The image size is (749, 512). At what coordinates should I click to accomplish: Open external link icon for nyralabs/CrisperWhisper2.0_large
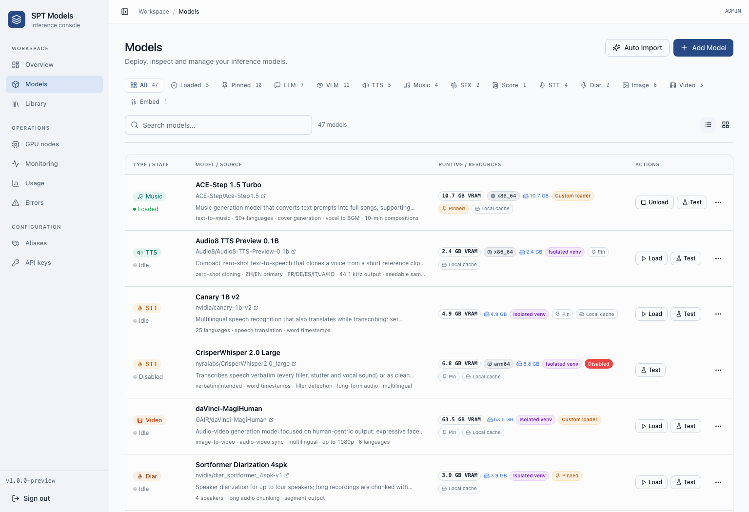(294, 364)
